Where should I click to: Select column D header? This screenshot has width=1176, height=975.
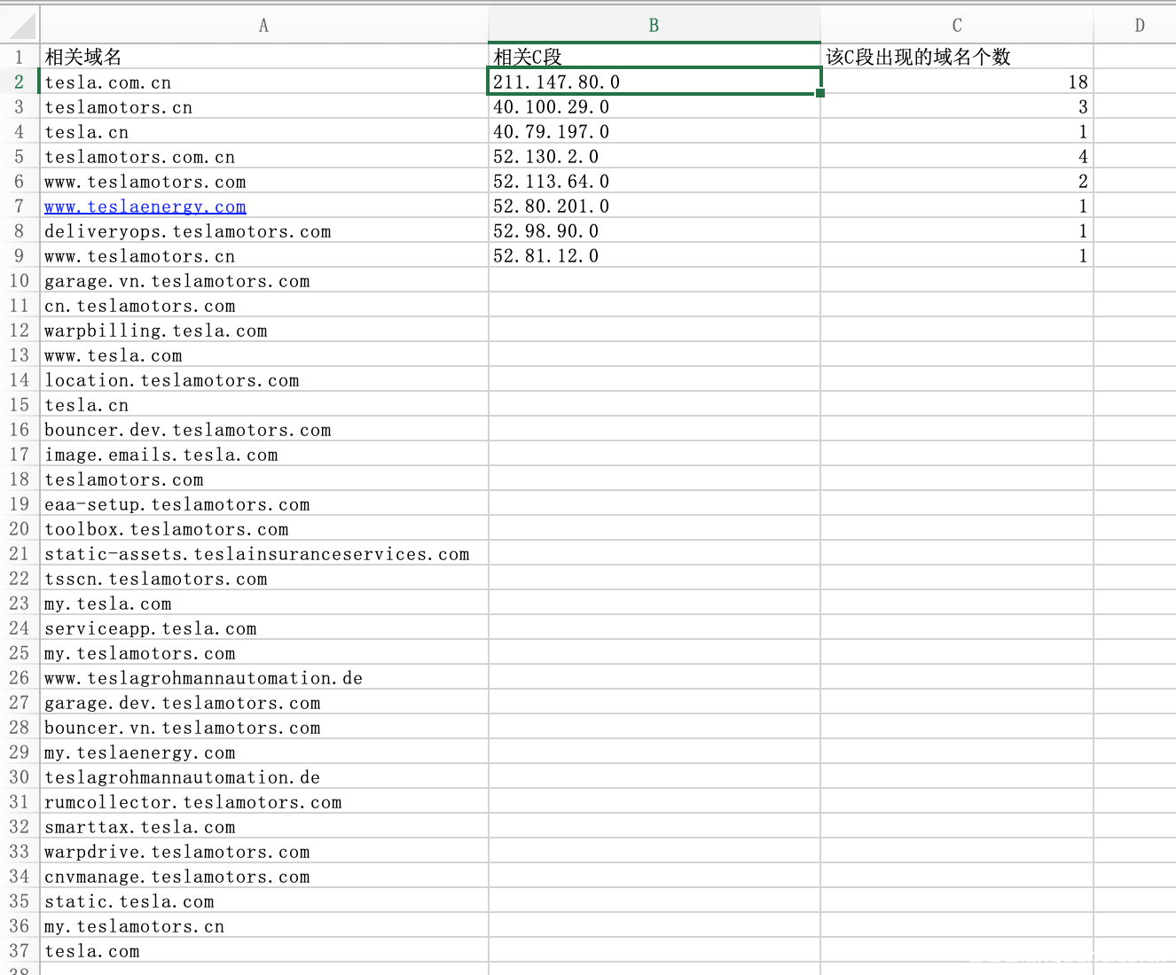(1139, 26)
